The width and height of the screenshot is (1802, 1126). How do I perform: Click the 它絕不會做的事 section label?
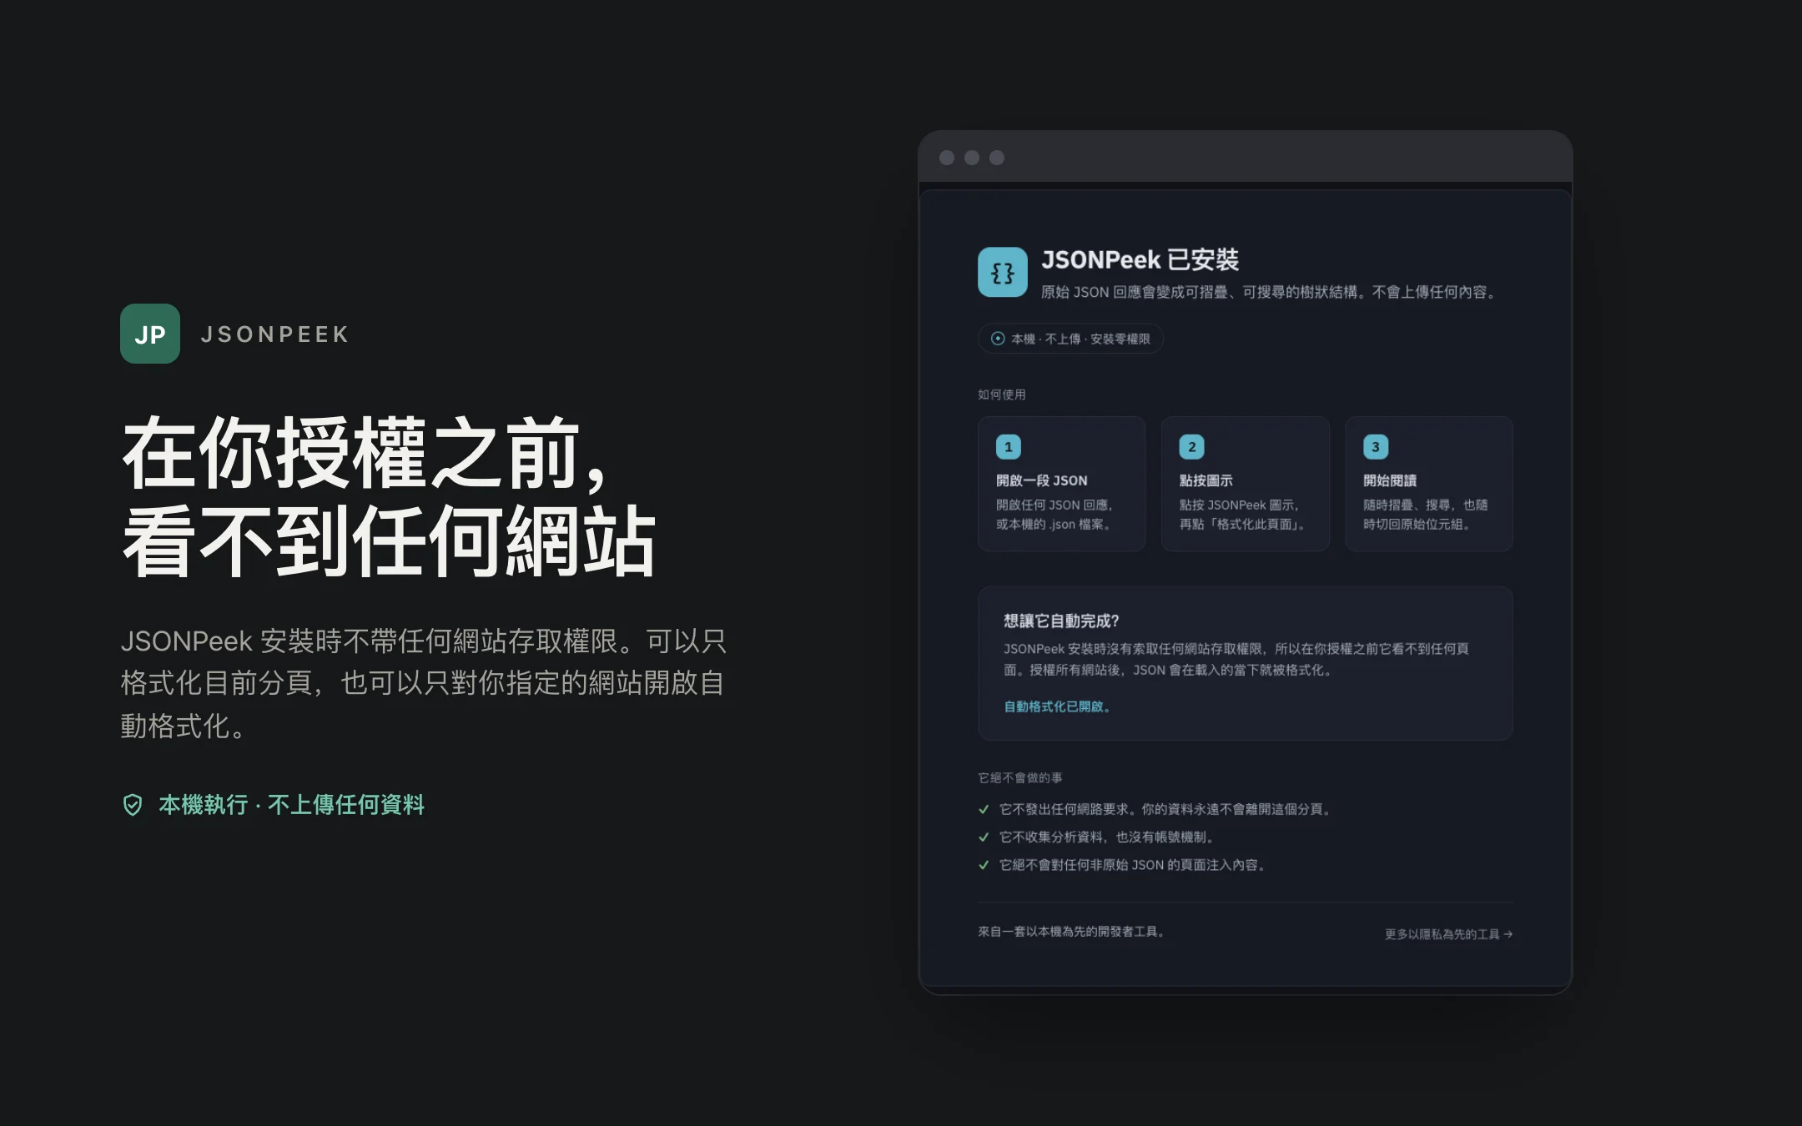click(1019, 778)
